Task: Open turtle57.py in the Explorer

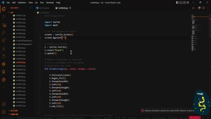Action: tap(21, 106)
